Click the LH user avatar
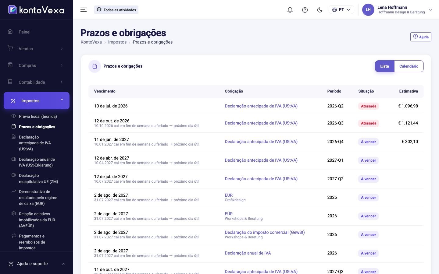This screenshot has height=274, width=439. 368,10
